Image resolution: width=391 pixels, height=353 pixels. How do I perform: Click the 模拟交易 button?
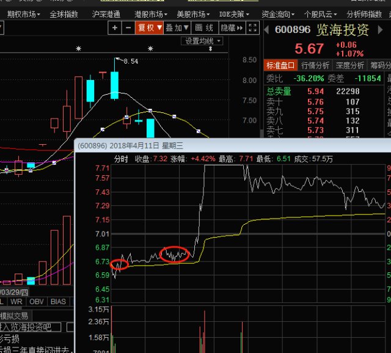tap(15, 316)
